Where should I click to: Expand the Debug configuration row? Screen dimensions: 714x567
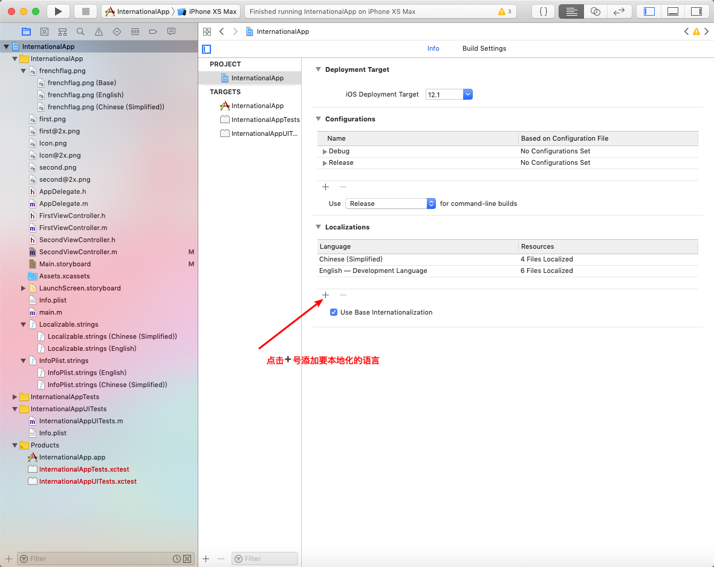coord(325,152)
